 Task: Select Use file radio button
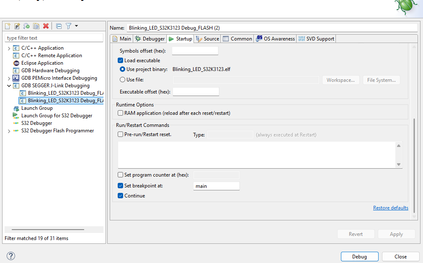122,80
